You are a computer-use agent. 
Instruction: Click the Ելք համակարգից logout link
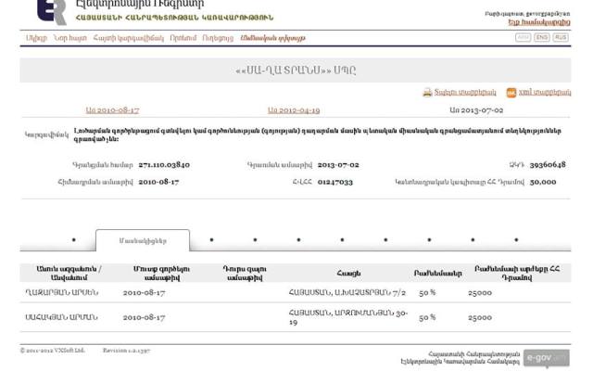point(540,21)
